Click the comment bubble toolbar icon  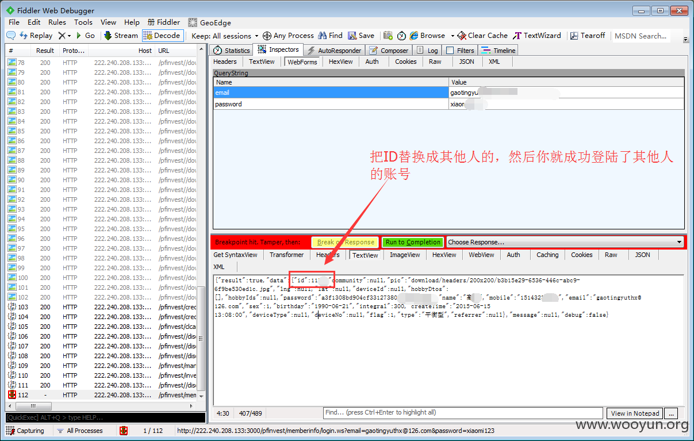[x=11, y=36]
